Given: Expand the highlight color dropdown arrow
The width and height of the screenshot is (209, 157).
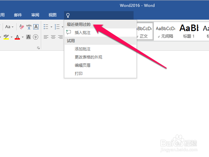Looking at the screenshot, I should [x=11, y=37].
